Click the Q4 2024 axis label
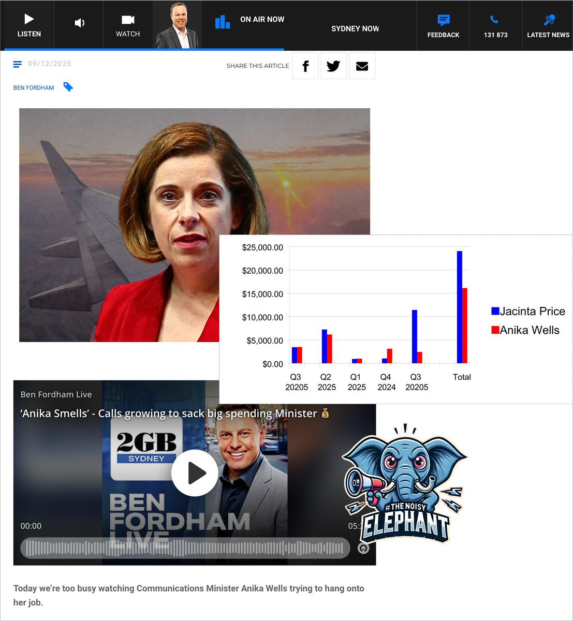This screenshot has height=621, width=573. 386,382
